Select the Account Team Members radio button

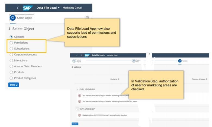coord(11,66)
